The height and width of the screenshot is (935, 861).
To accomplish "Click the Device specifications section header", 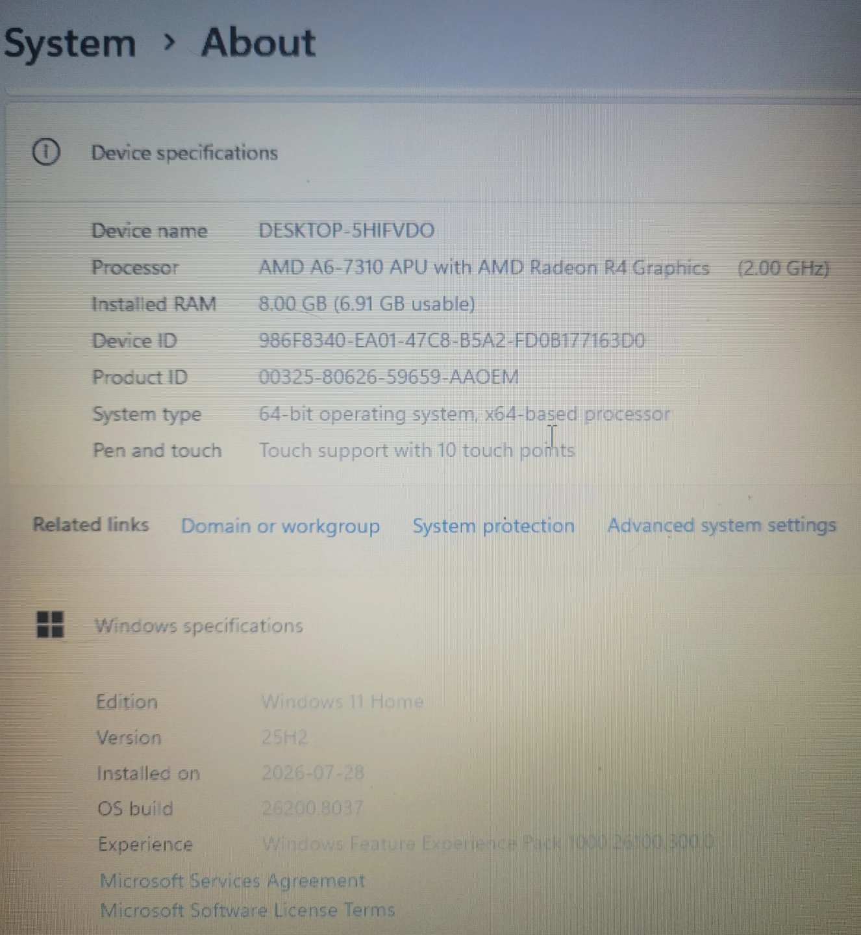I will 184,153.
